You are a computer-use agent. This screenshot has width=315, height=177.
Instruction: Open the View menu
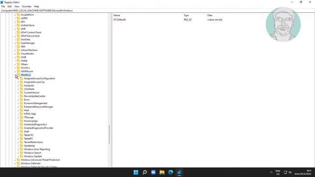coord(17,6)
